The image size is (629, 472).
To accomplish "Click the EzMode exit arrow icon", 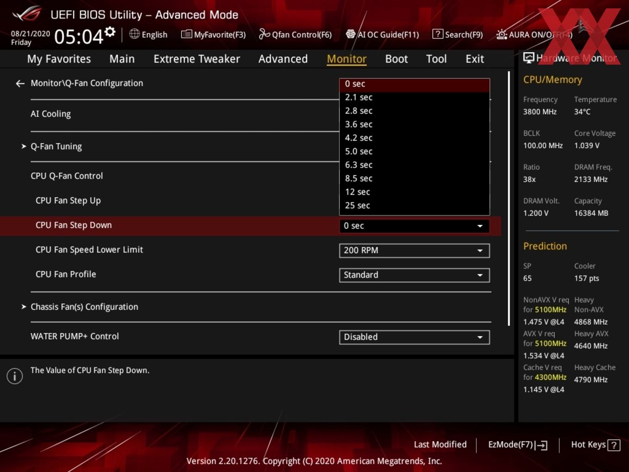I will [542, 445].
